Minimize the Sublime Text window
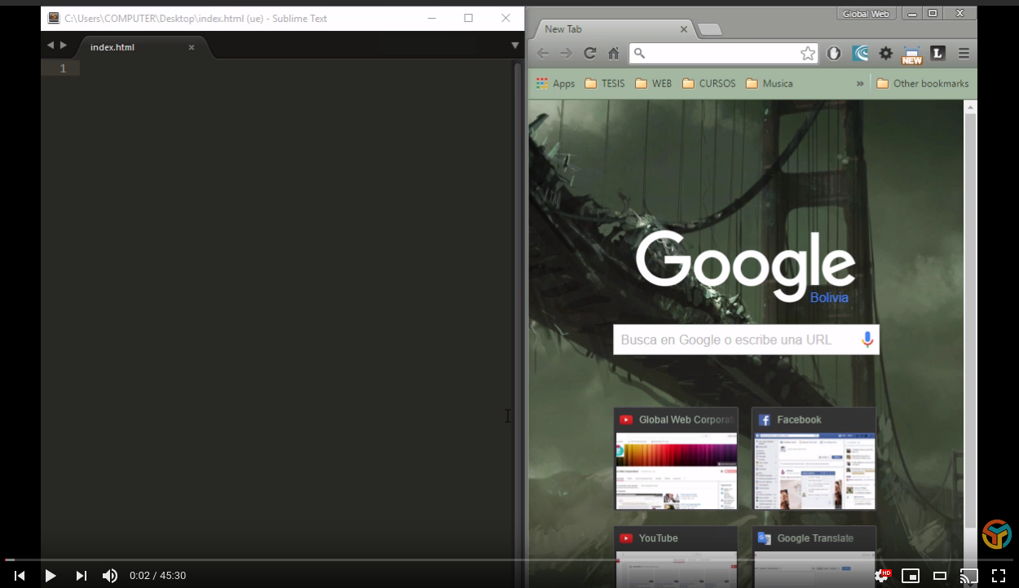The image size is (1019, 588). click(430, 18)
